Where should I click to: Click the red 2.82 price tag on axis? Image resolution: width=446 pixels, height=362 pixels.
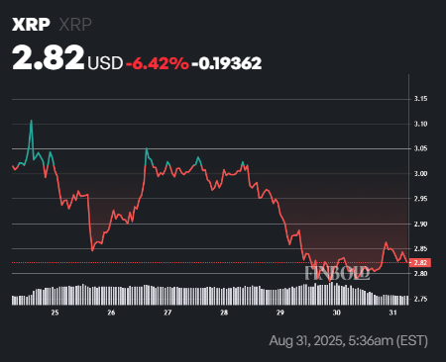tap(420, 263)
